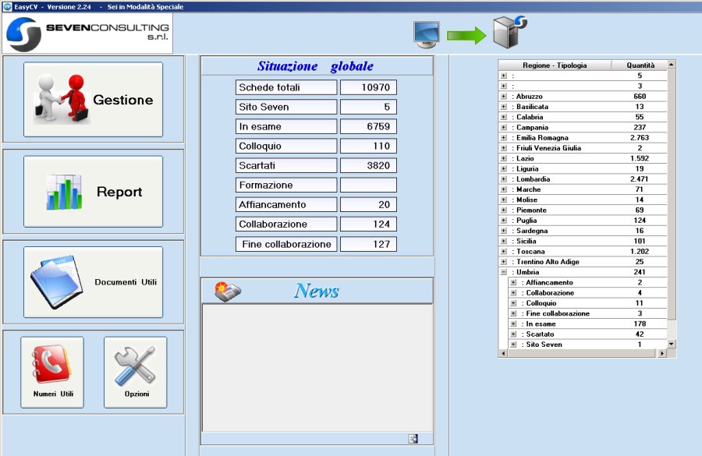Expand the Lazio region node
Viewport: 702px width, 456px height.
click(x=504, y=158)
